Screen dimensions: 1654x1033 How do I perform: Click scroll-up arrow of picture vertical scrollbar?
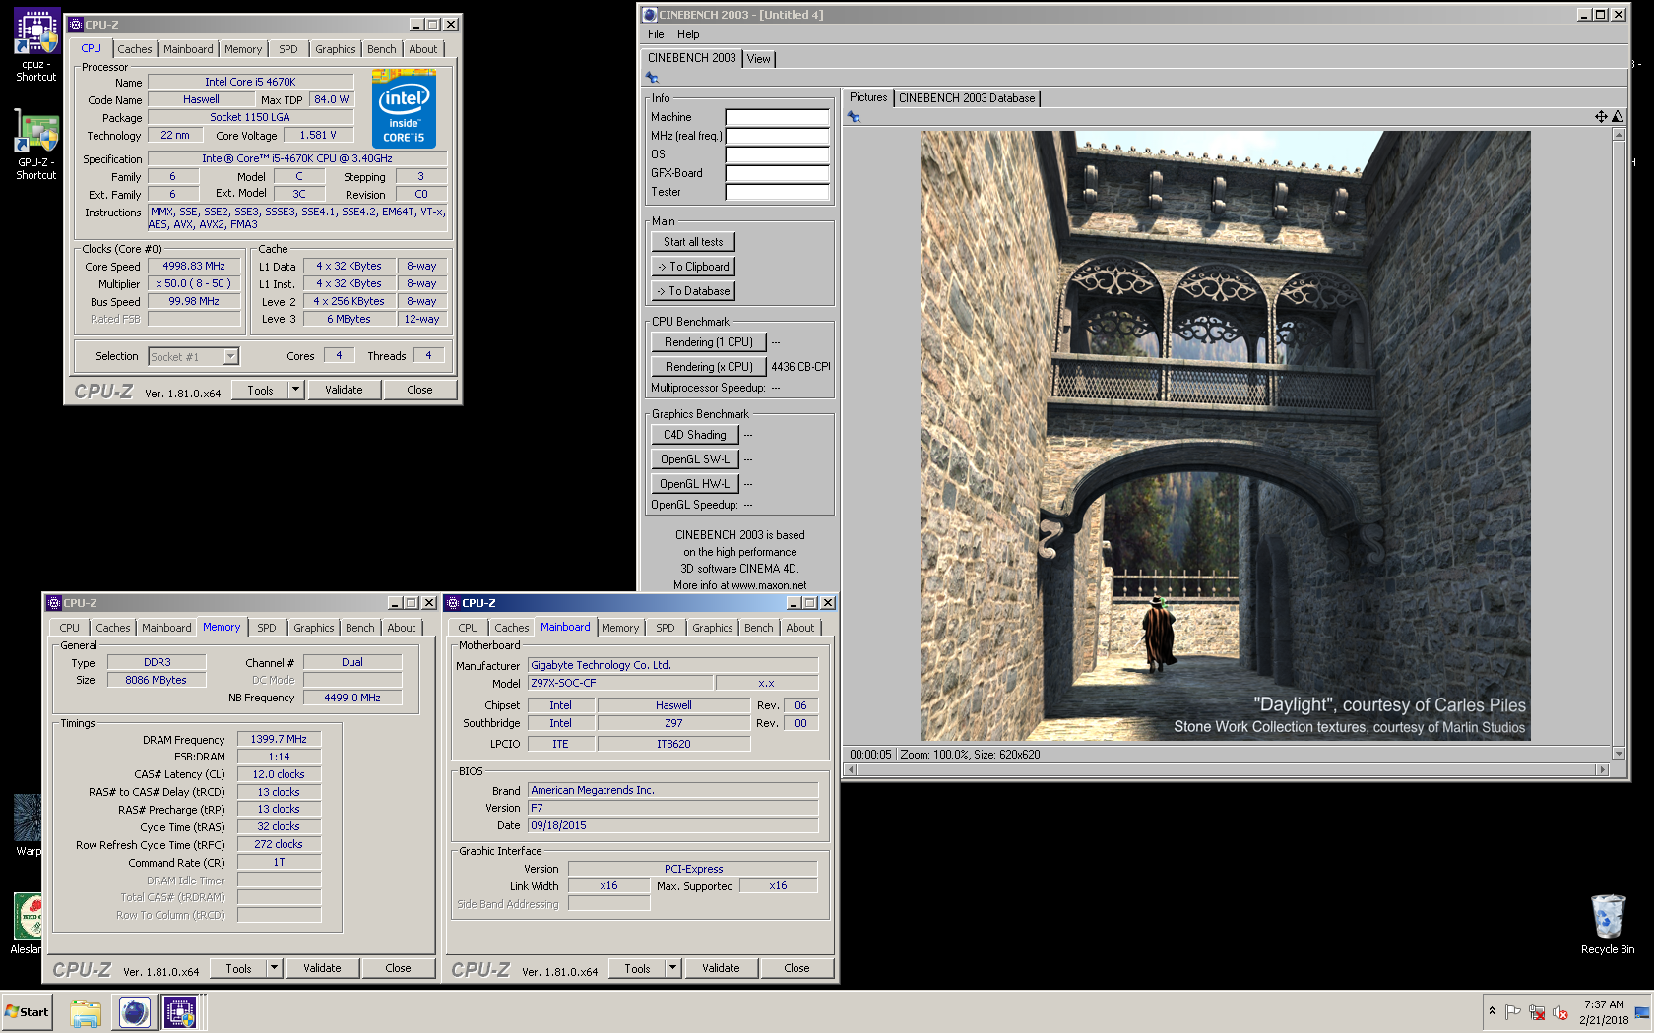[1619, 135]
